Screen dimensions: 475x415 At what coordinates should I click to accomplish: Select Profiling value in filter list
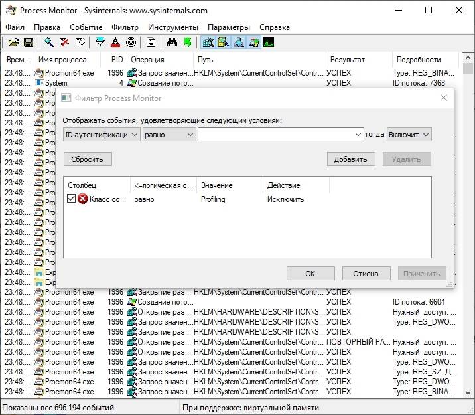(213, 199)
